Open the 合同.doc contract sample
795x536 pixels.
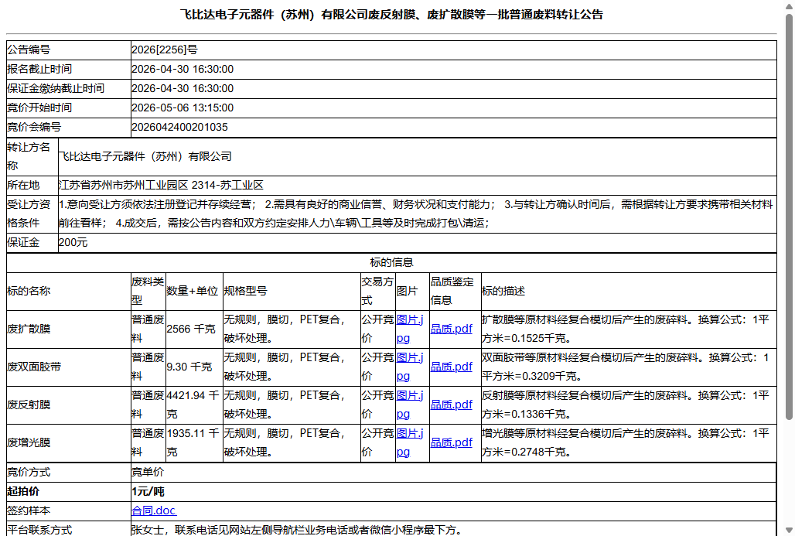click(154, 510)
